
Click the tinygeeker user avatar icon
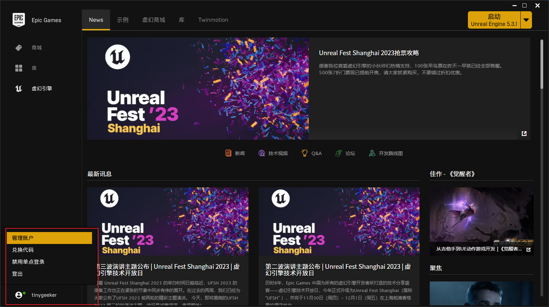(19, 295)
